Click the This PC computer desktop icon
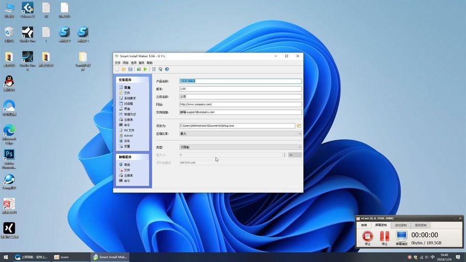 (9, 10)
